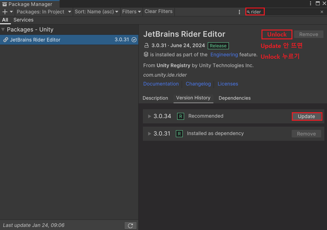Screen dimensions: 327x230
Task: Click the R release badge for 3.0.34
Action: pos(180,116)
